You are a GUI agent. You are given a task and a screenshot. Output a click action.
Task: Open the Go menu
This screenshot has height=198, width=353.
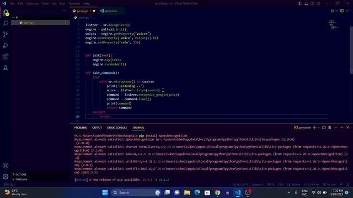click(x=54, y=4)
